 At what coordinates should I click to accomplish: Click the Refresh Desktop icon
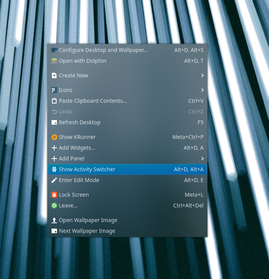(x=54, y=122)
